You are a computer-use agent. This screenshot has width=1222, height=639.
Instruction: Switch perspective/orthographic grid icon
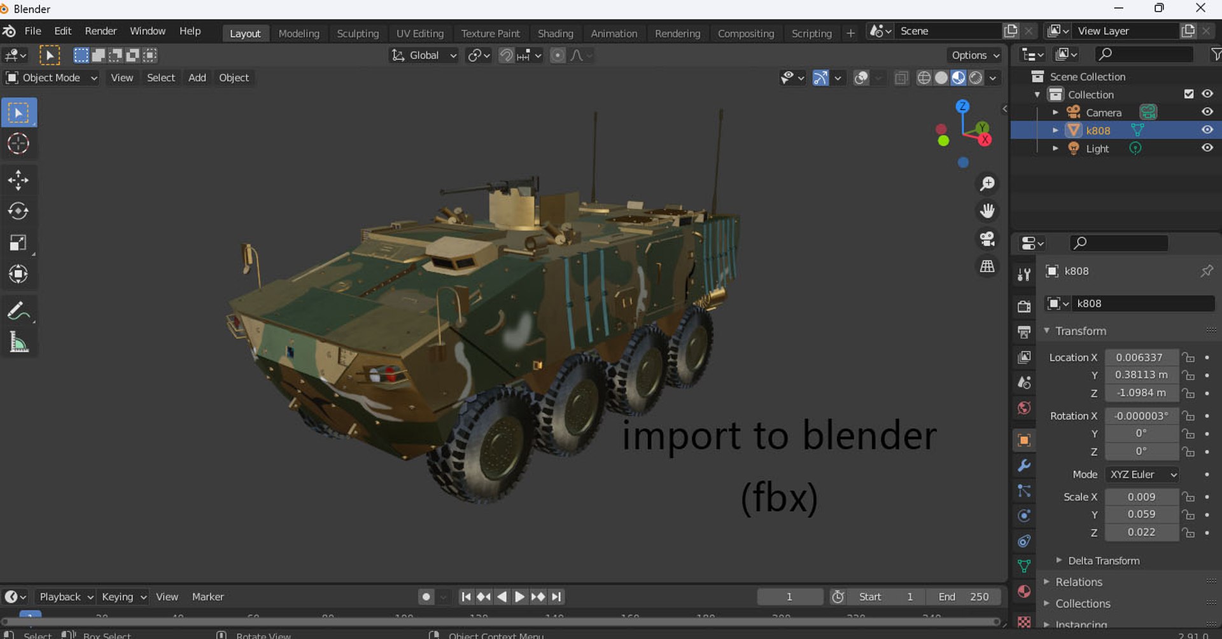[x=987, y=266]
